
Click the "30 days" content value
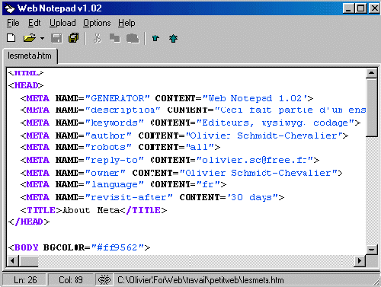pos(253,197)
